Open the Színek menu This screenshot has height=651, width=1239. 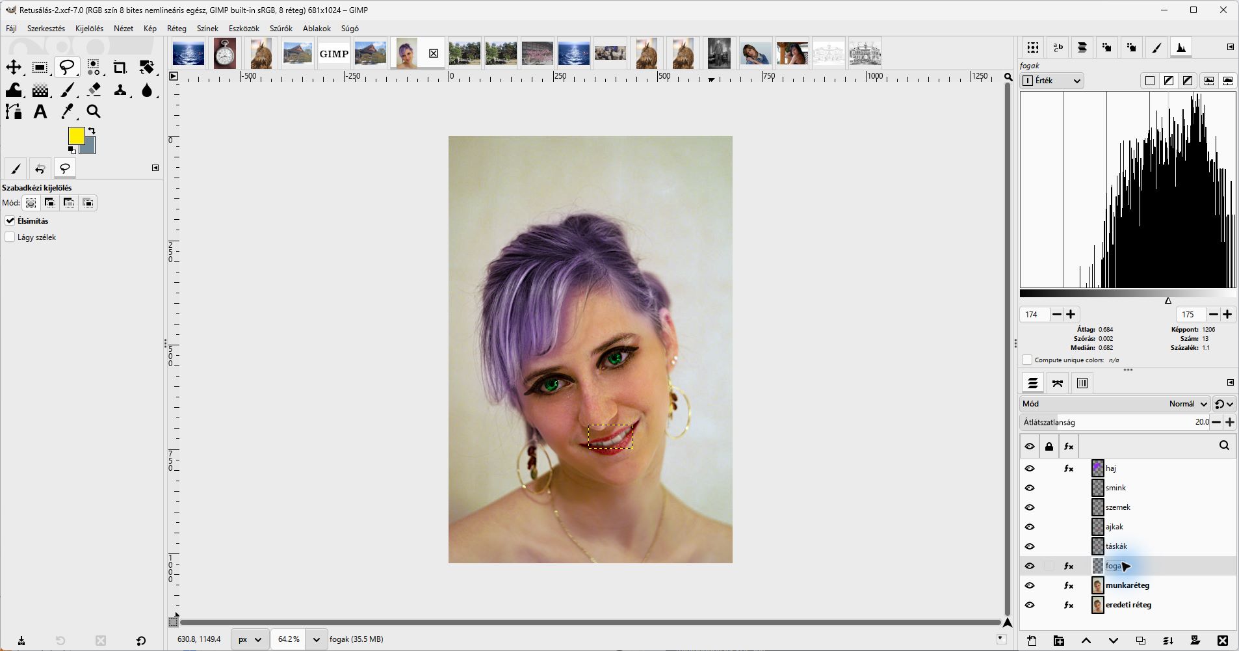[207, 29]
